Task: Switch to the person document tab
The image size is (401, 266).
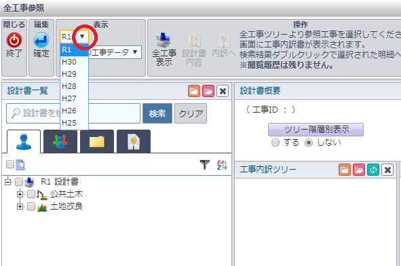Action: click(134, 141)
